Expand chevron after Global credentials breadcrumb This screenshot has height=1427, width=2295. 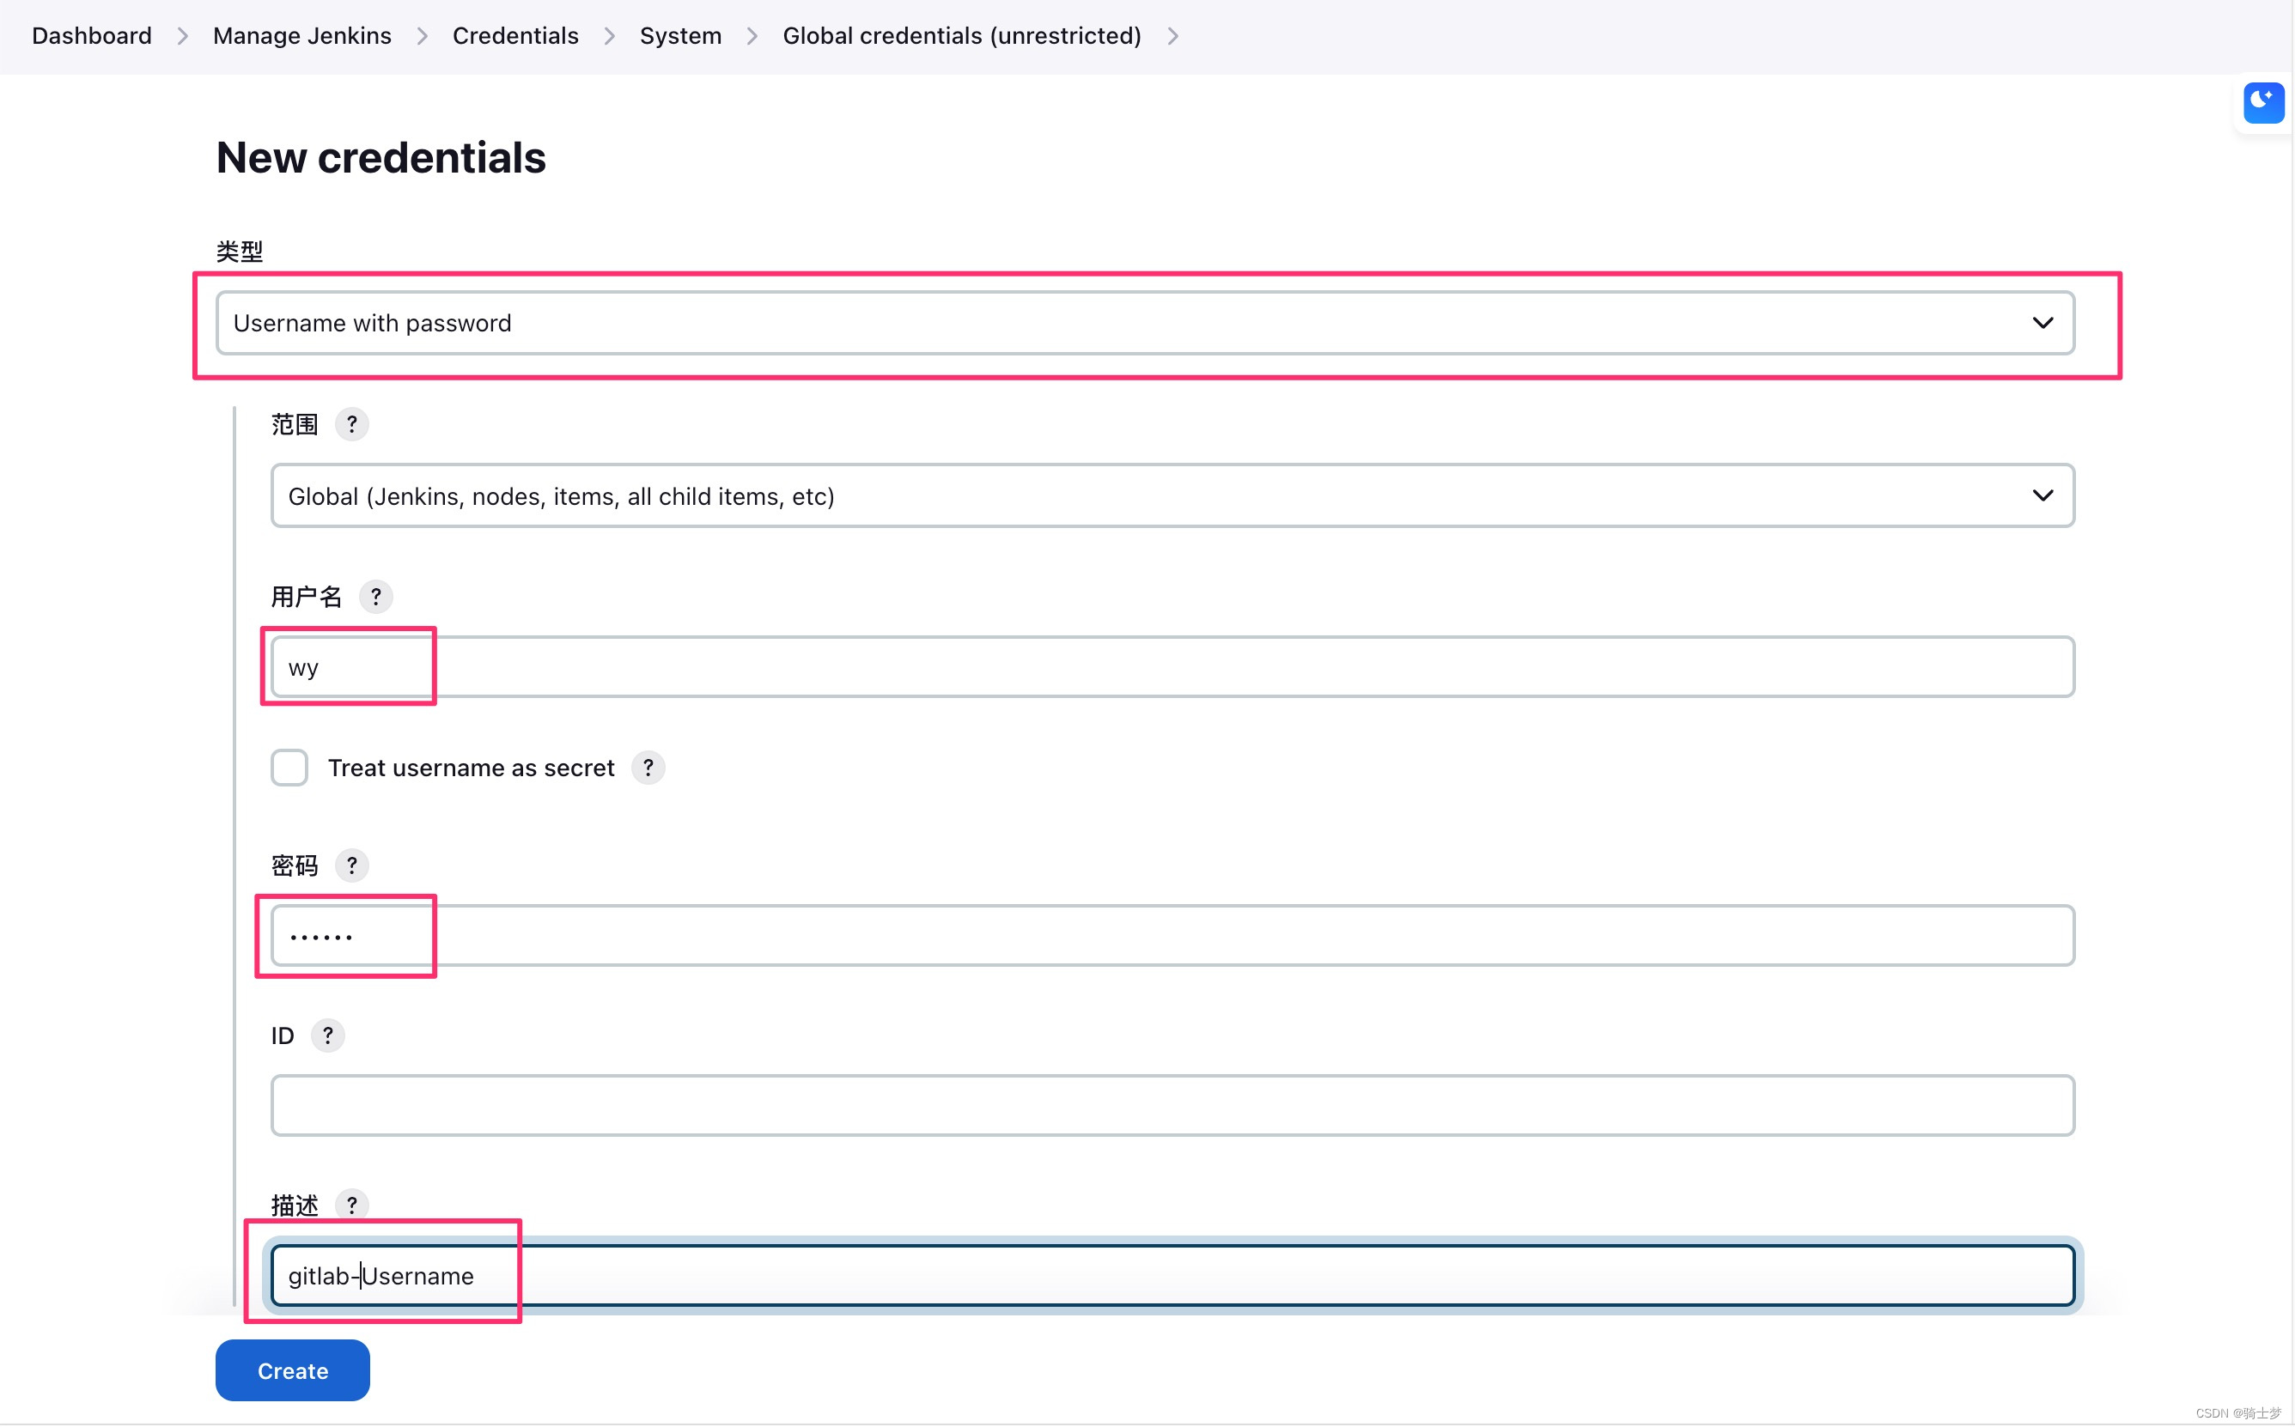click(1172, 36)
